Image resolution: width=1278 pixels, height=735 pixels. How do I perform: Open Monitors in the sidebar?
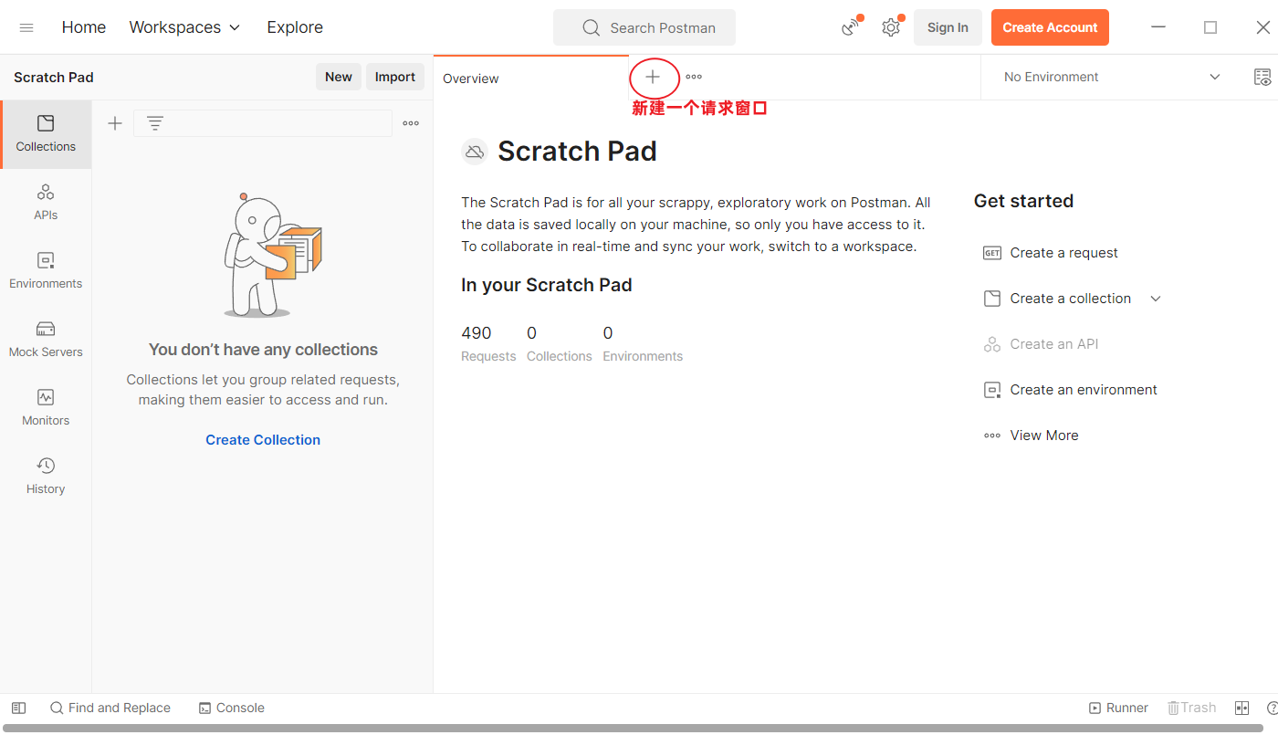pos(46,407)
